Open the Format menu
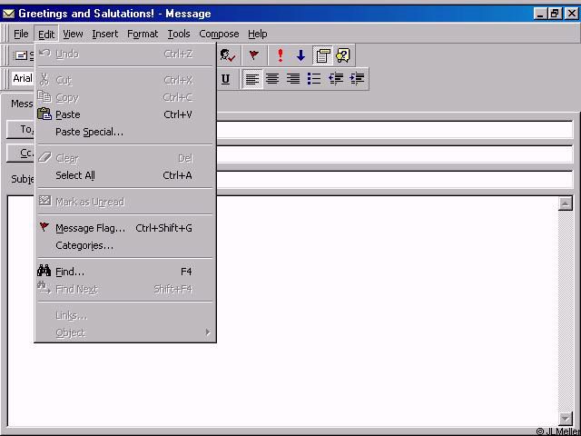Screen dimensions: 581x436 pyautogui.click(x=143, y=34)
